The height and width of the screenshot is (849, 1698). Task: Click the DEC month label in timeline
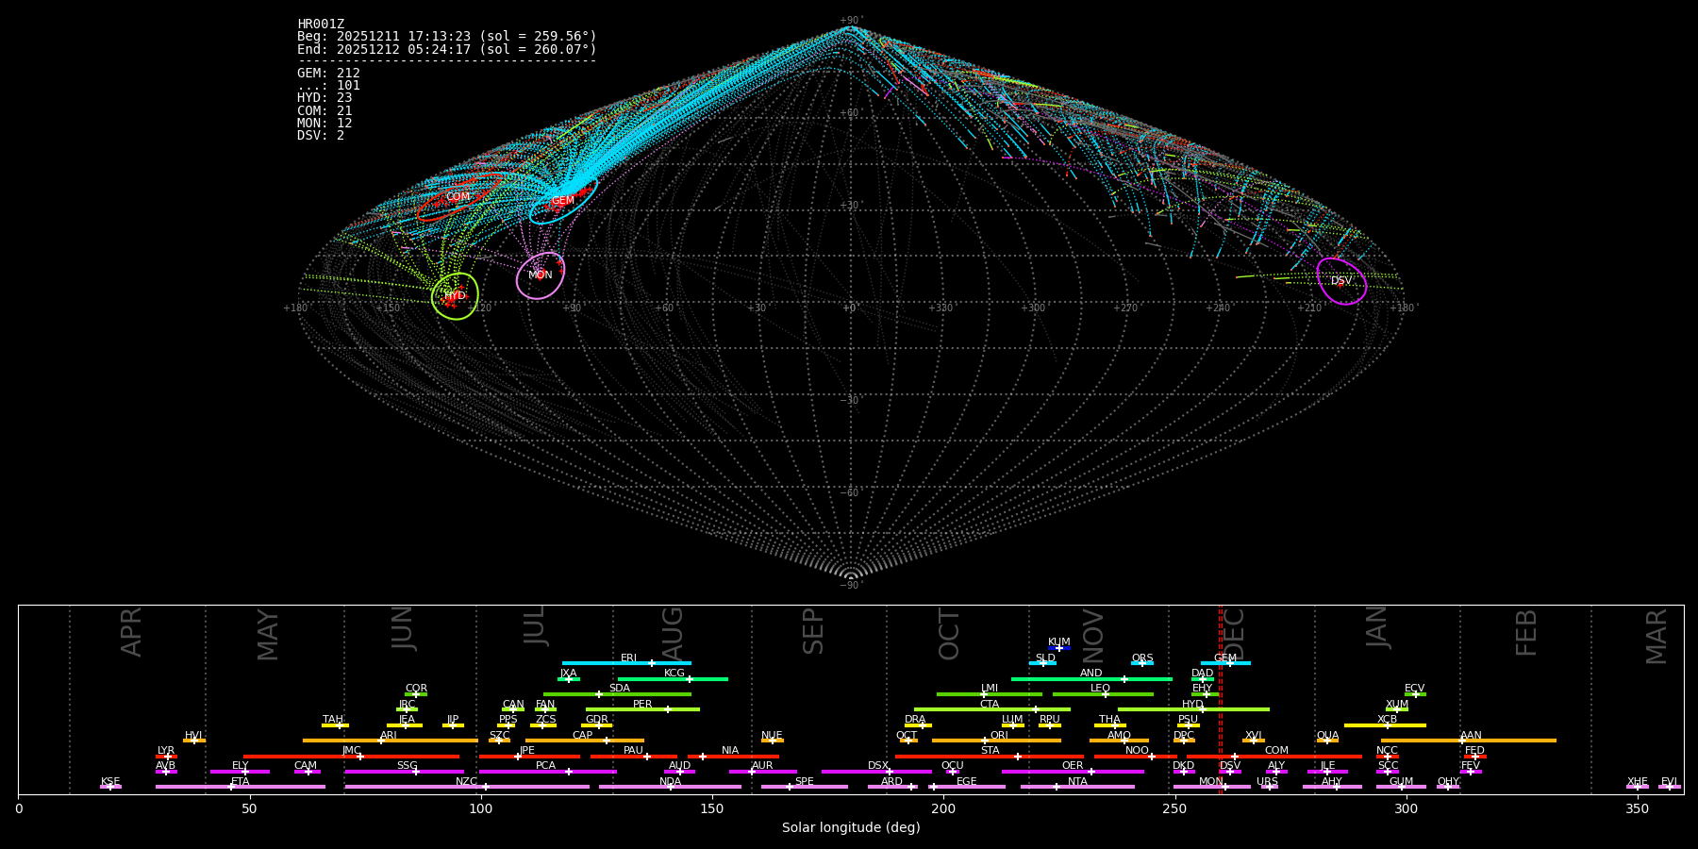click(x=1234, y=634)
